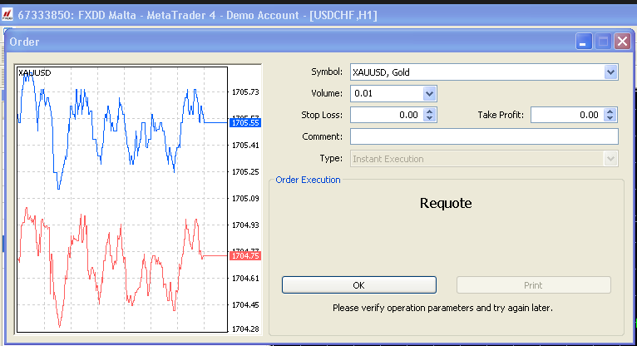Decrease Take Profit with down arrow
Image resolution: width=637 pixels, height=346 pixels.
tap(611, 119)
